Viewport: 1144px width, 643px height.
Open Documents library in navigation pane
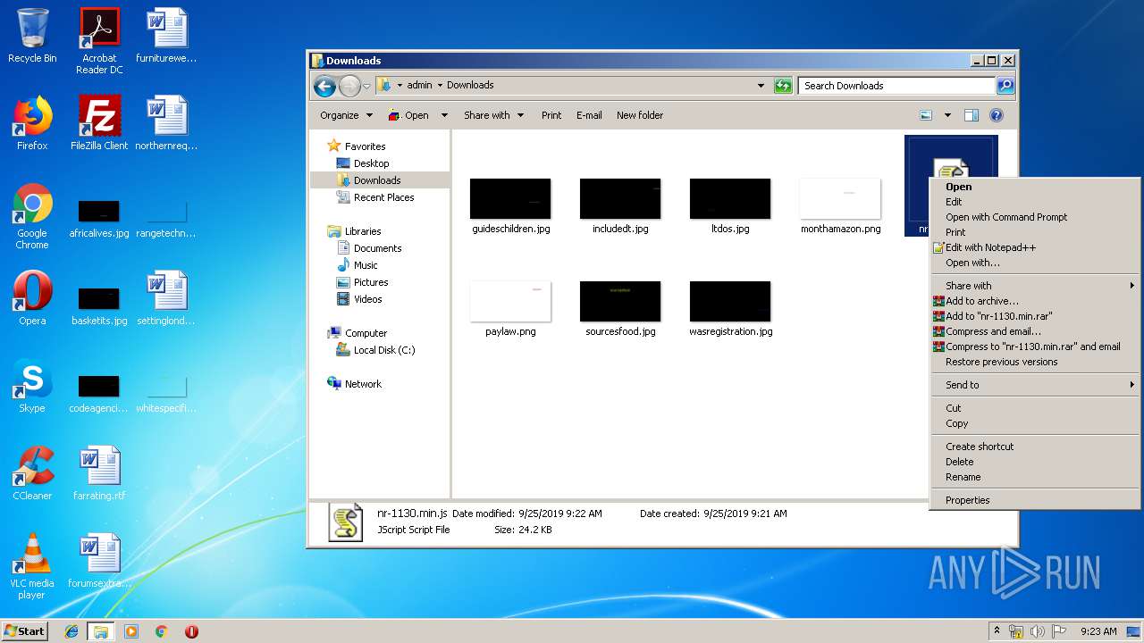pyautogui.click(x=377, y=248)
